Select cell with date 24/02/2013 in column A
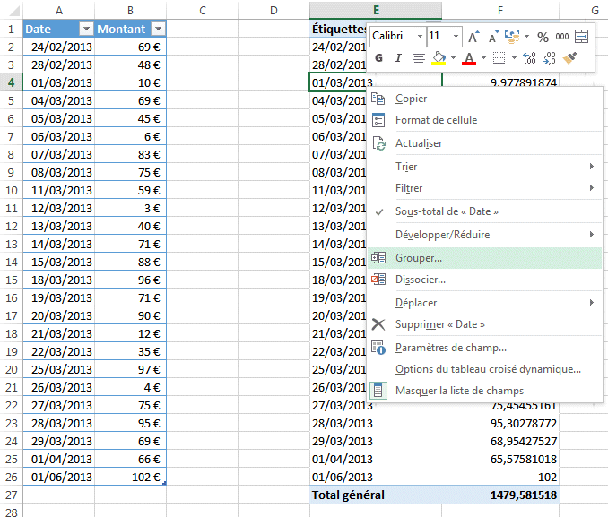This screenshot has height=517, width=608. pyautogui.click(x=59, y=47)
